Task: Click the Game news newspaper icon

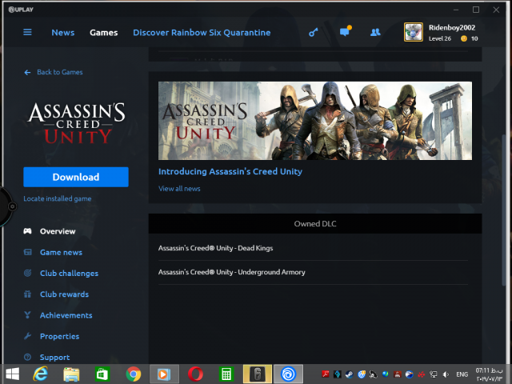Action: (x=27, y=252)
